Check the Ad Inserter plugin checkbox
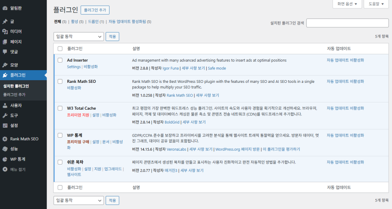This screenshot has width=392, height=209. 60,60
